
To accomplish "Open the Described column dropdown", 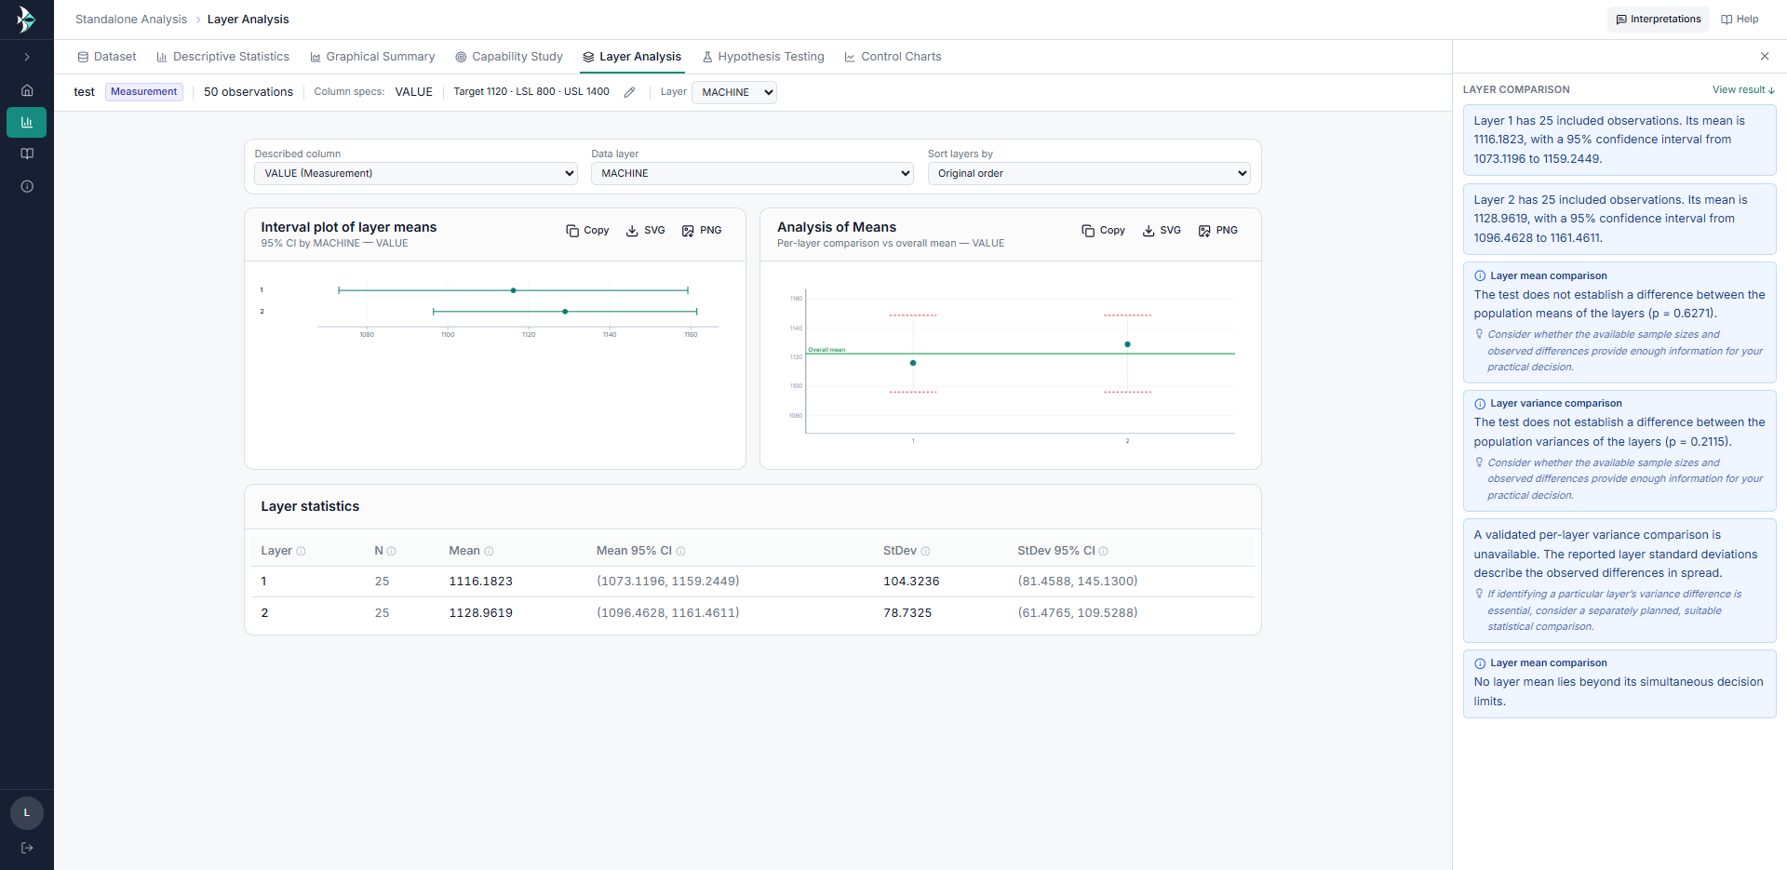I will click(x=416, y=173).
